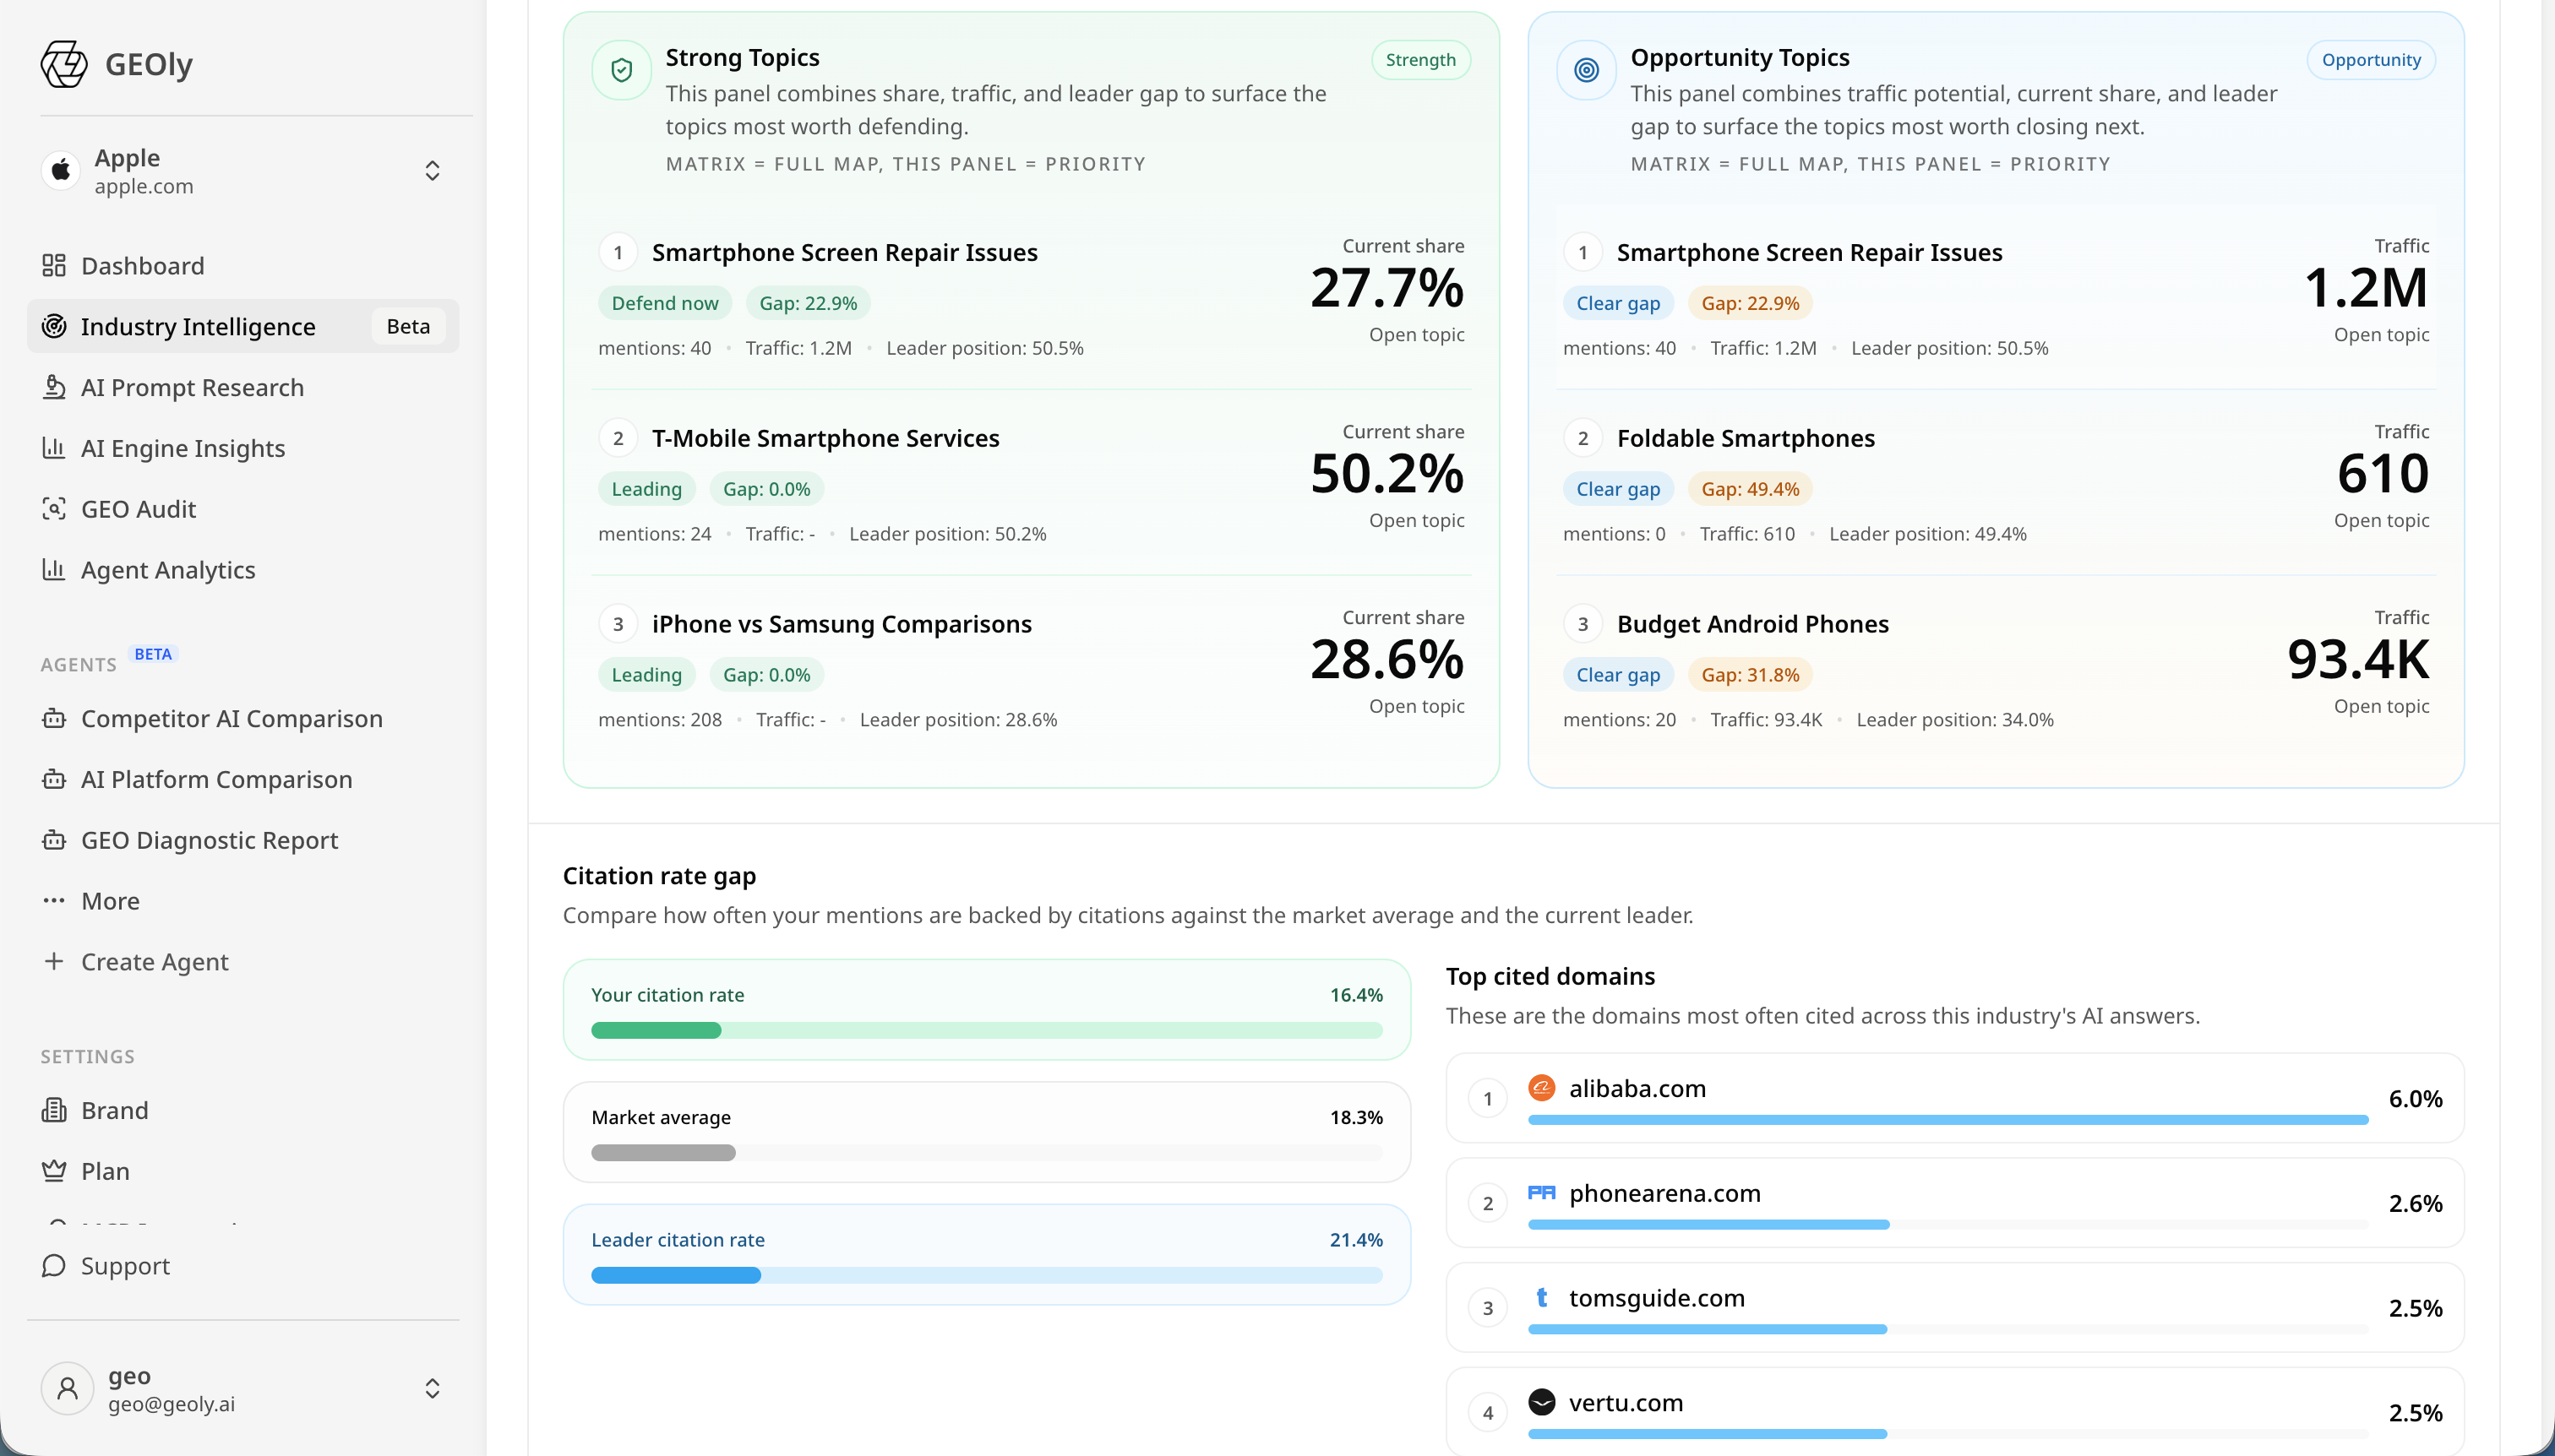
Task: Click the Agent Analytics chart icon
Action: [54, 570]
